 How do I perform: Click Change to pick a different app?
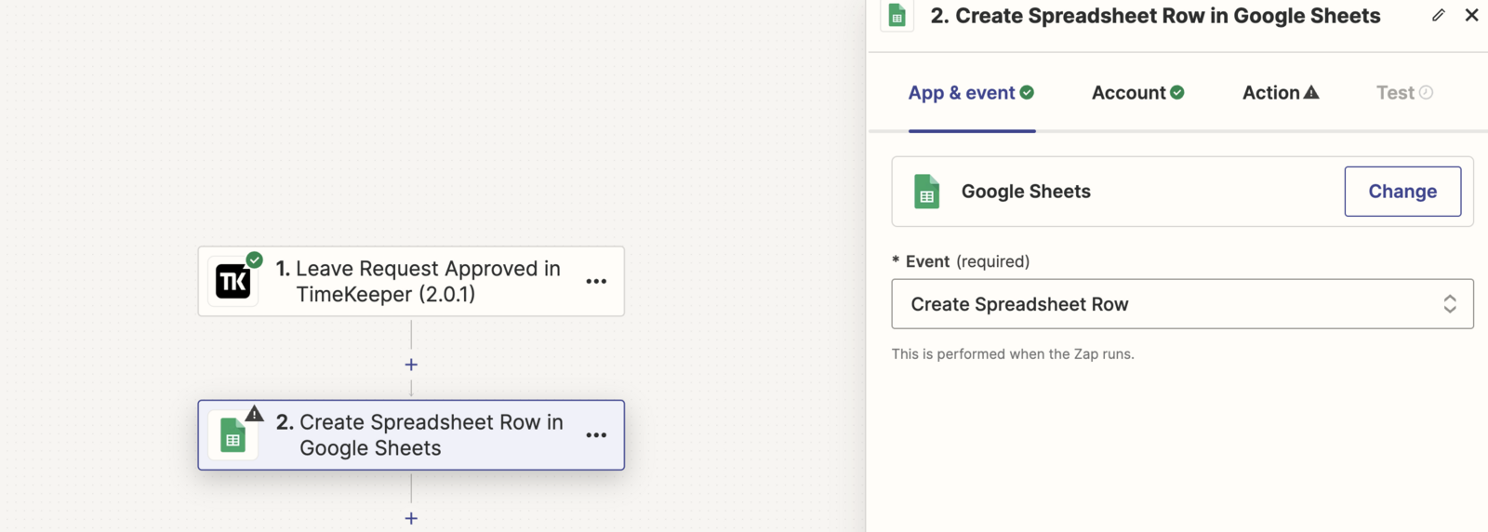click(1402, 192)
